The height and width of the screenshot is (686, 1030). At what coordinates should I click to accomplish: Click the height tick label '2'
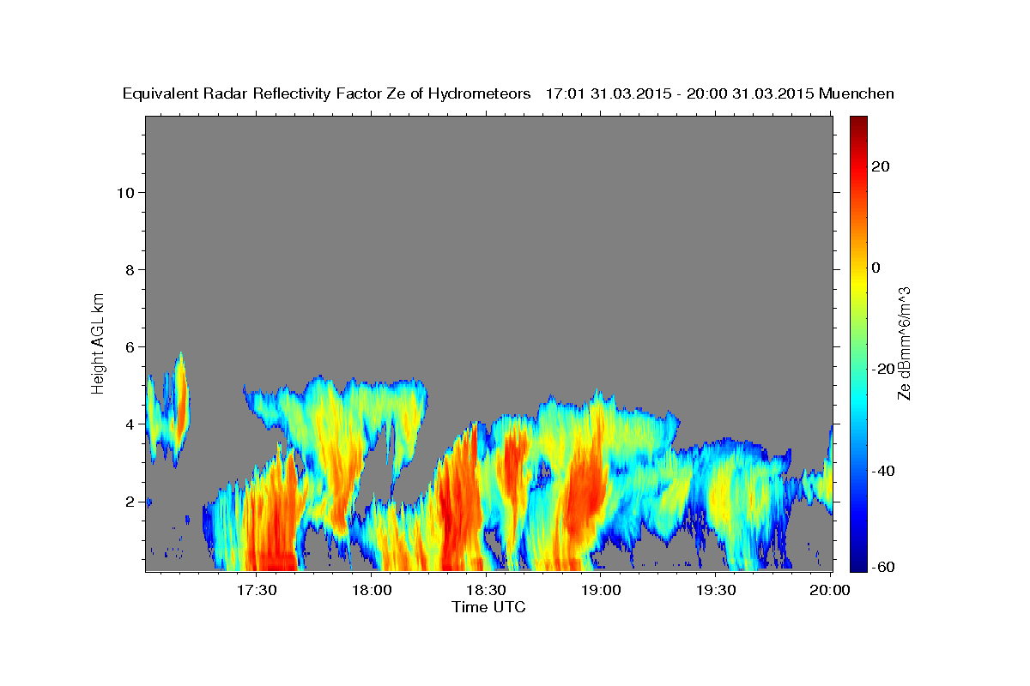130,501
